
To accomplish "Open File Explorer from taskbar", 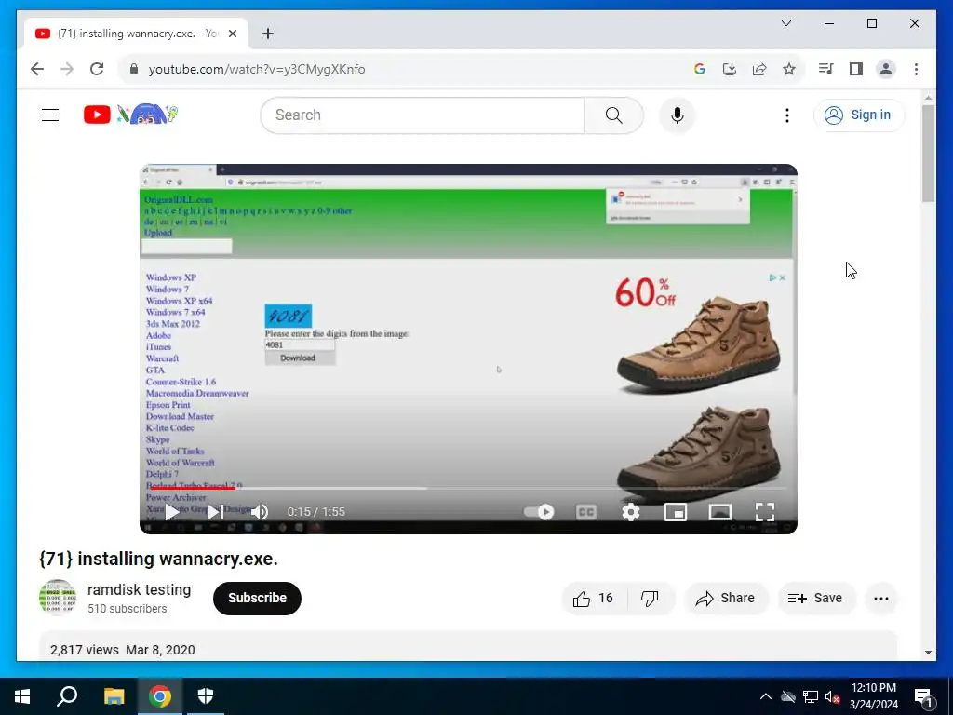I will (114, 696).
